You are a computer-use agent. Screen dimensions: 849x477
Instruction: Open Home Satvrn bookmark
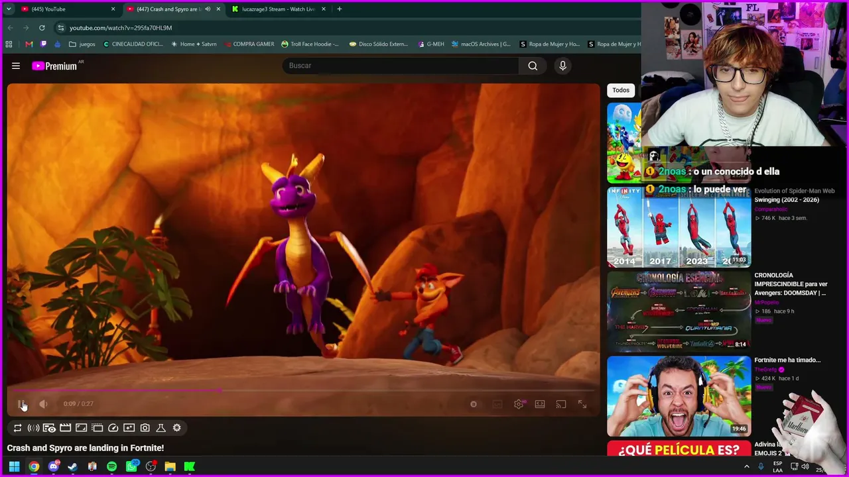click(194, 44)
